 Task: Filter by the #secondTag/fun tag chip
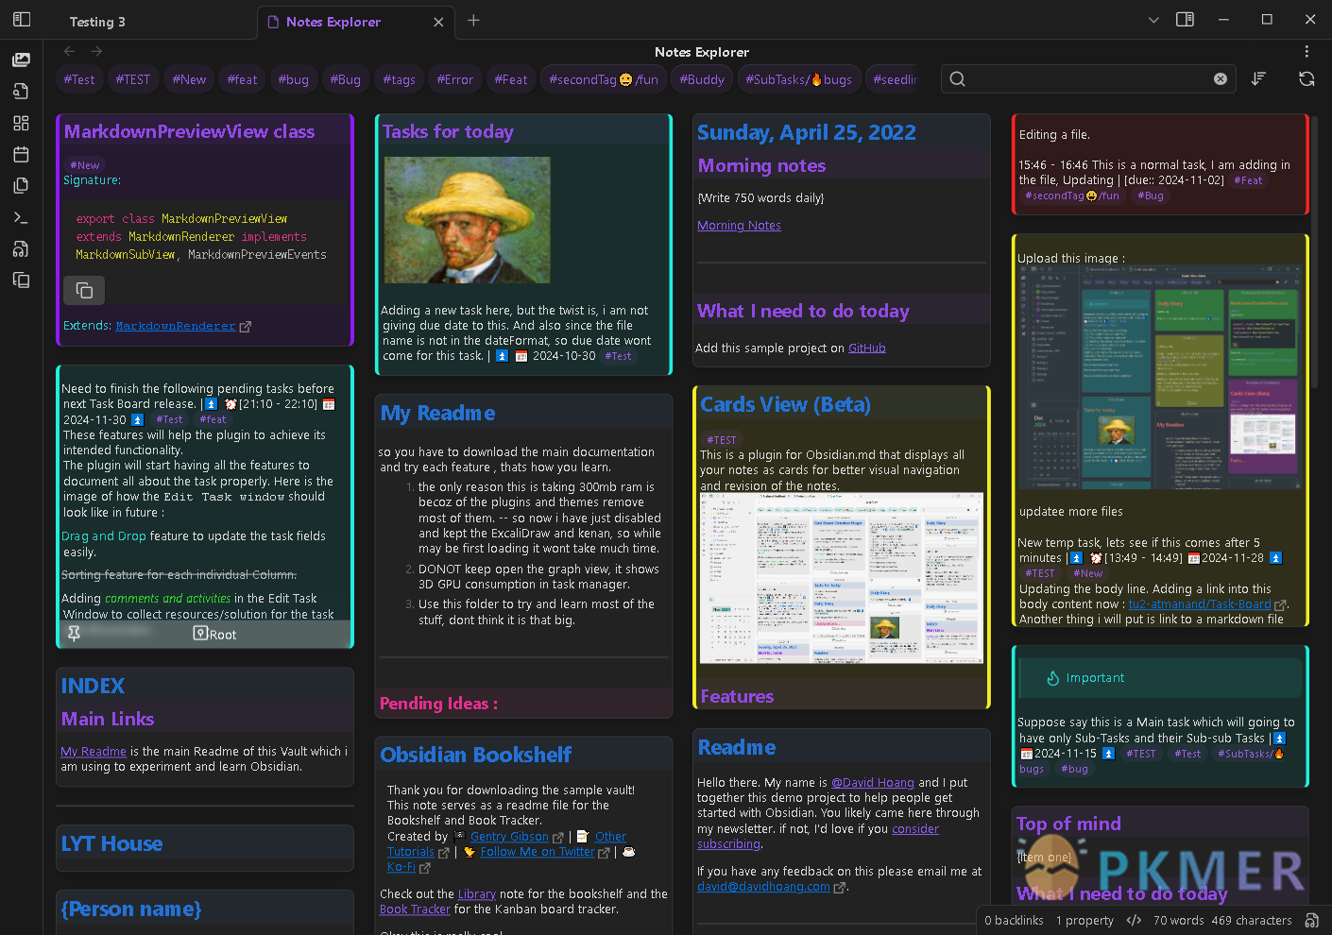[604, 79]
